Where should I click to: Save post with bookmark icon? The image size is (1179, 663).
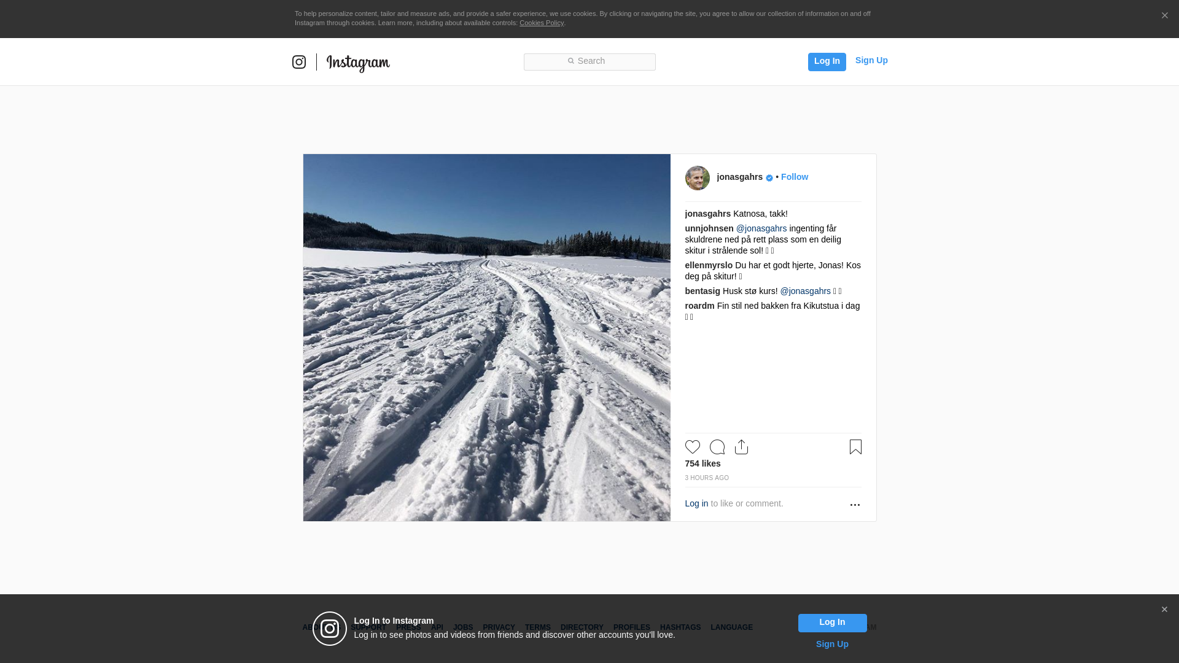855,447
